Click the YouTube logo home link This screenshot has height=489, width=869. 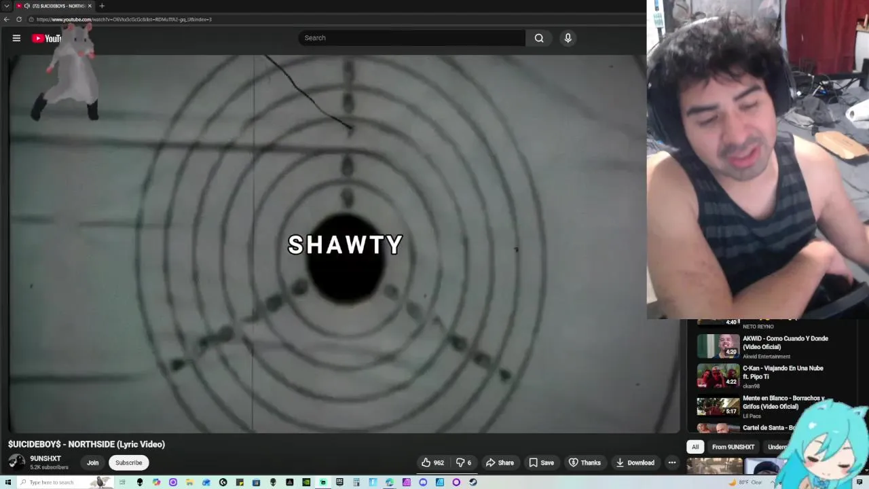click(x=46, y=38)
